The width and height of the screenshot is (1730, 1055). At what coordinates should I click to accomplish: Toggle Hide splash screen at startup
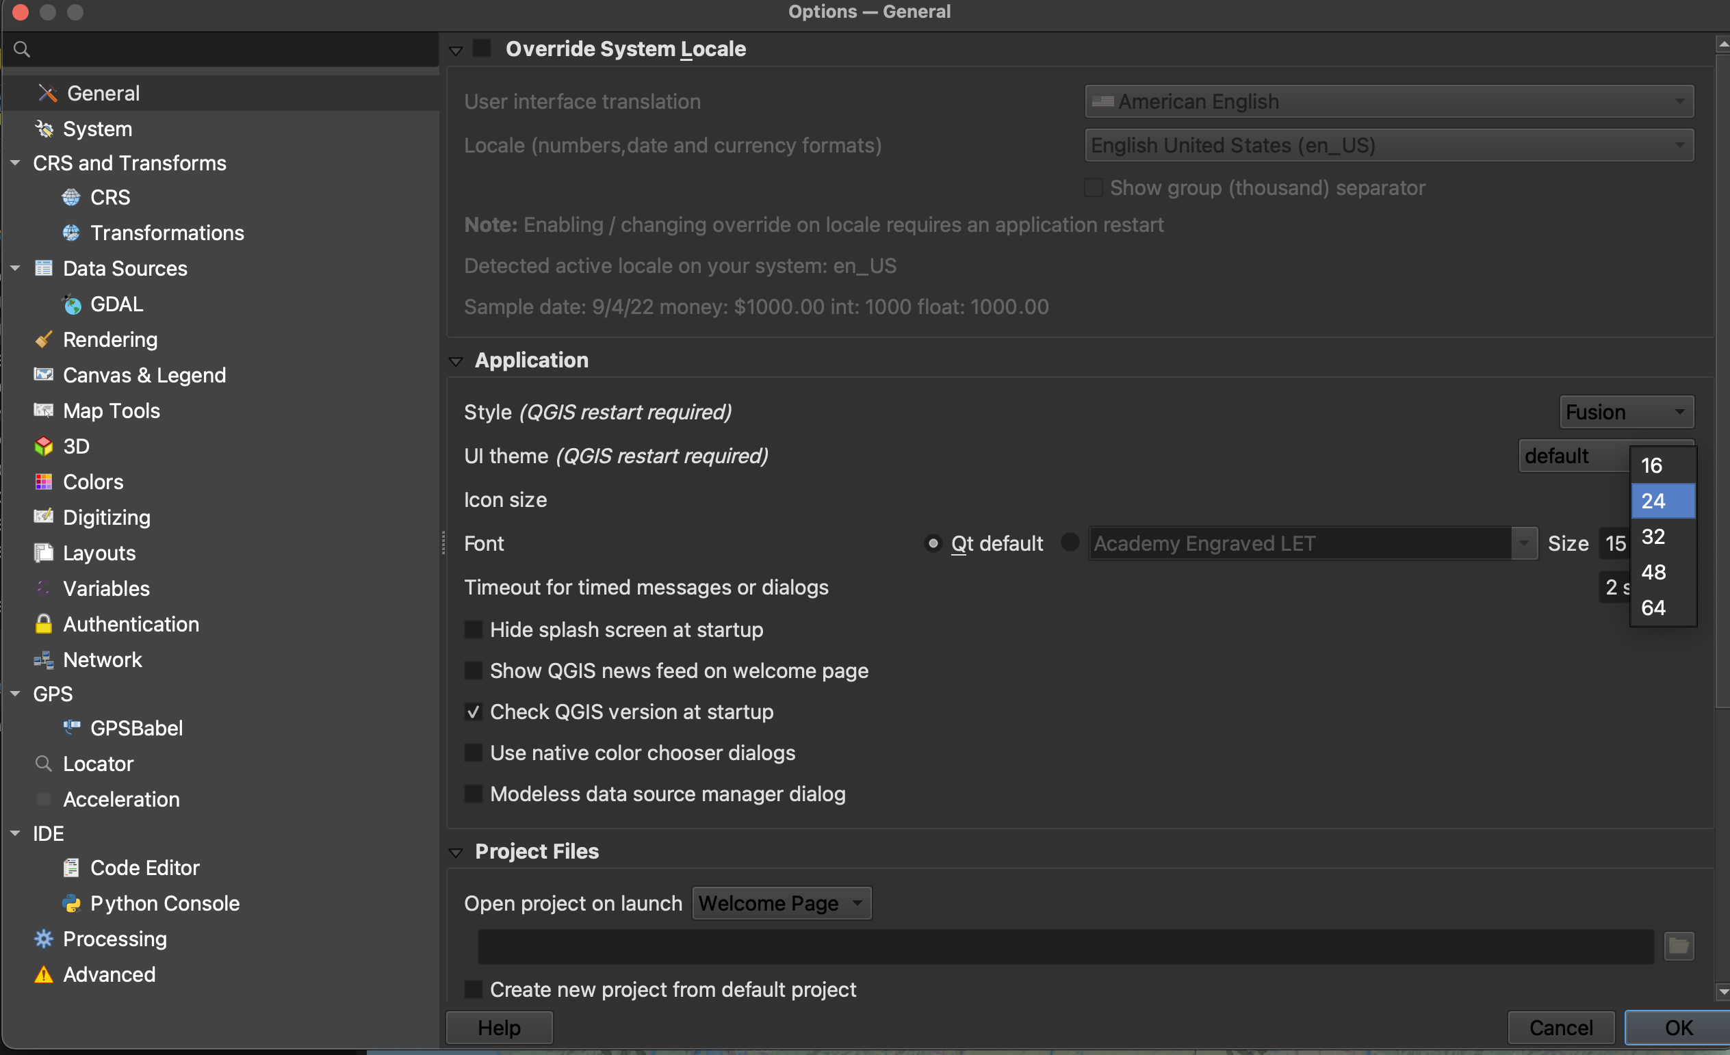(x=472, y=630)
